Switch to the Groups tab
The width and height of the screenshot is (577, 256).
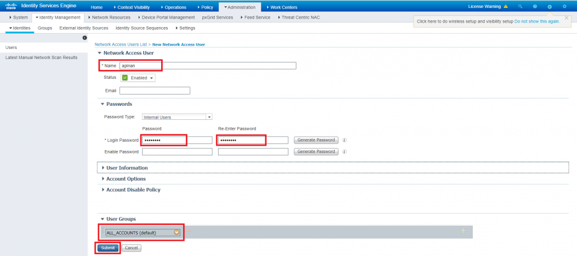[x=45, y=28]
